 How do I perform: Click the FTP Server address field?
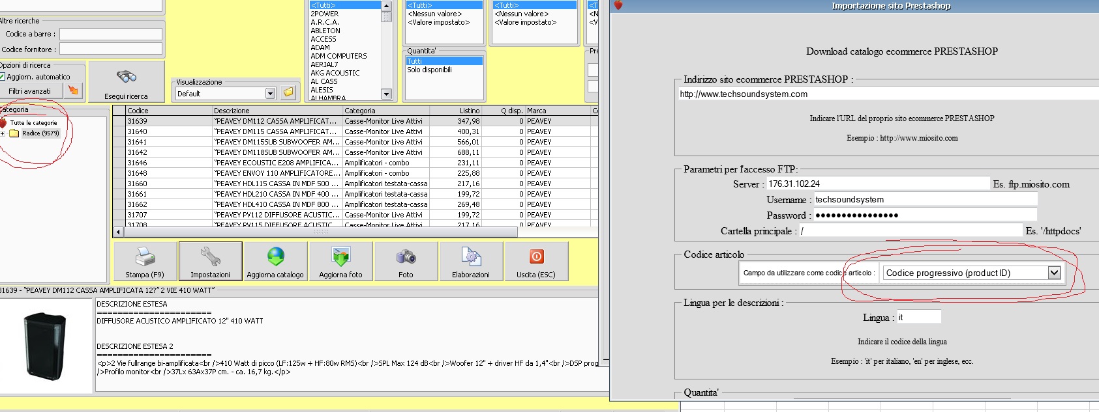pos(878,184)
